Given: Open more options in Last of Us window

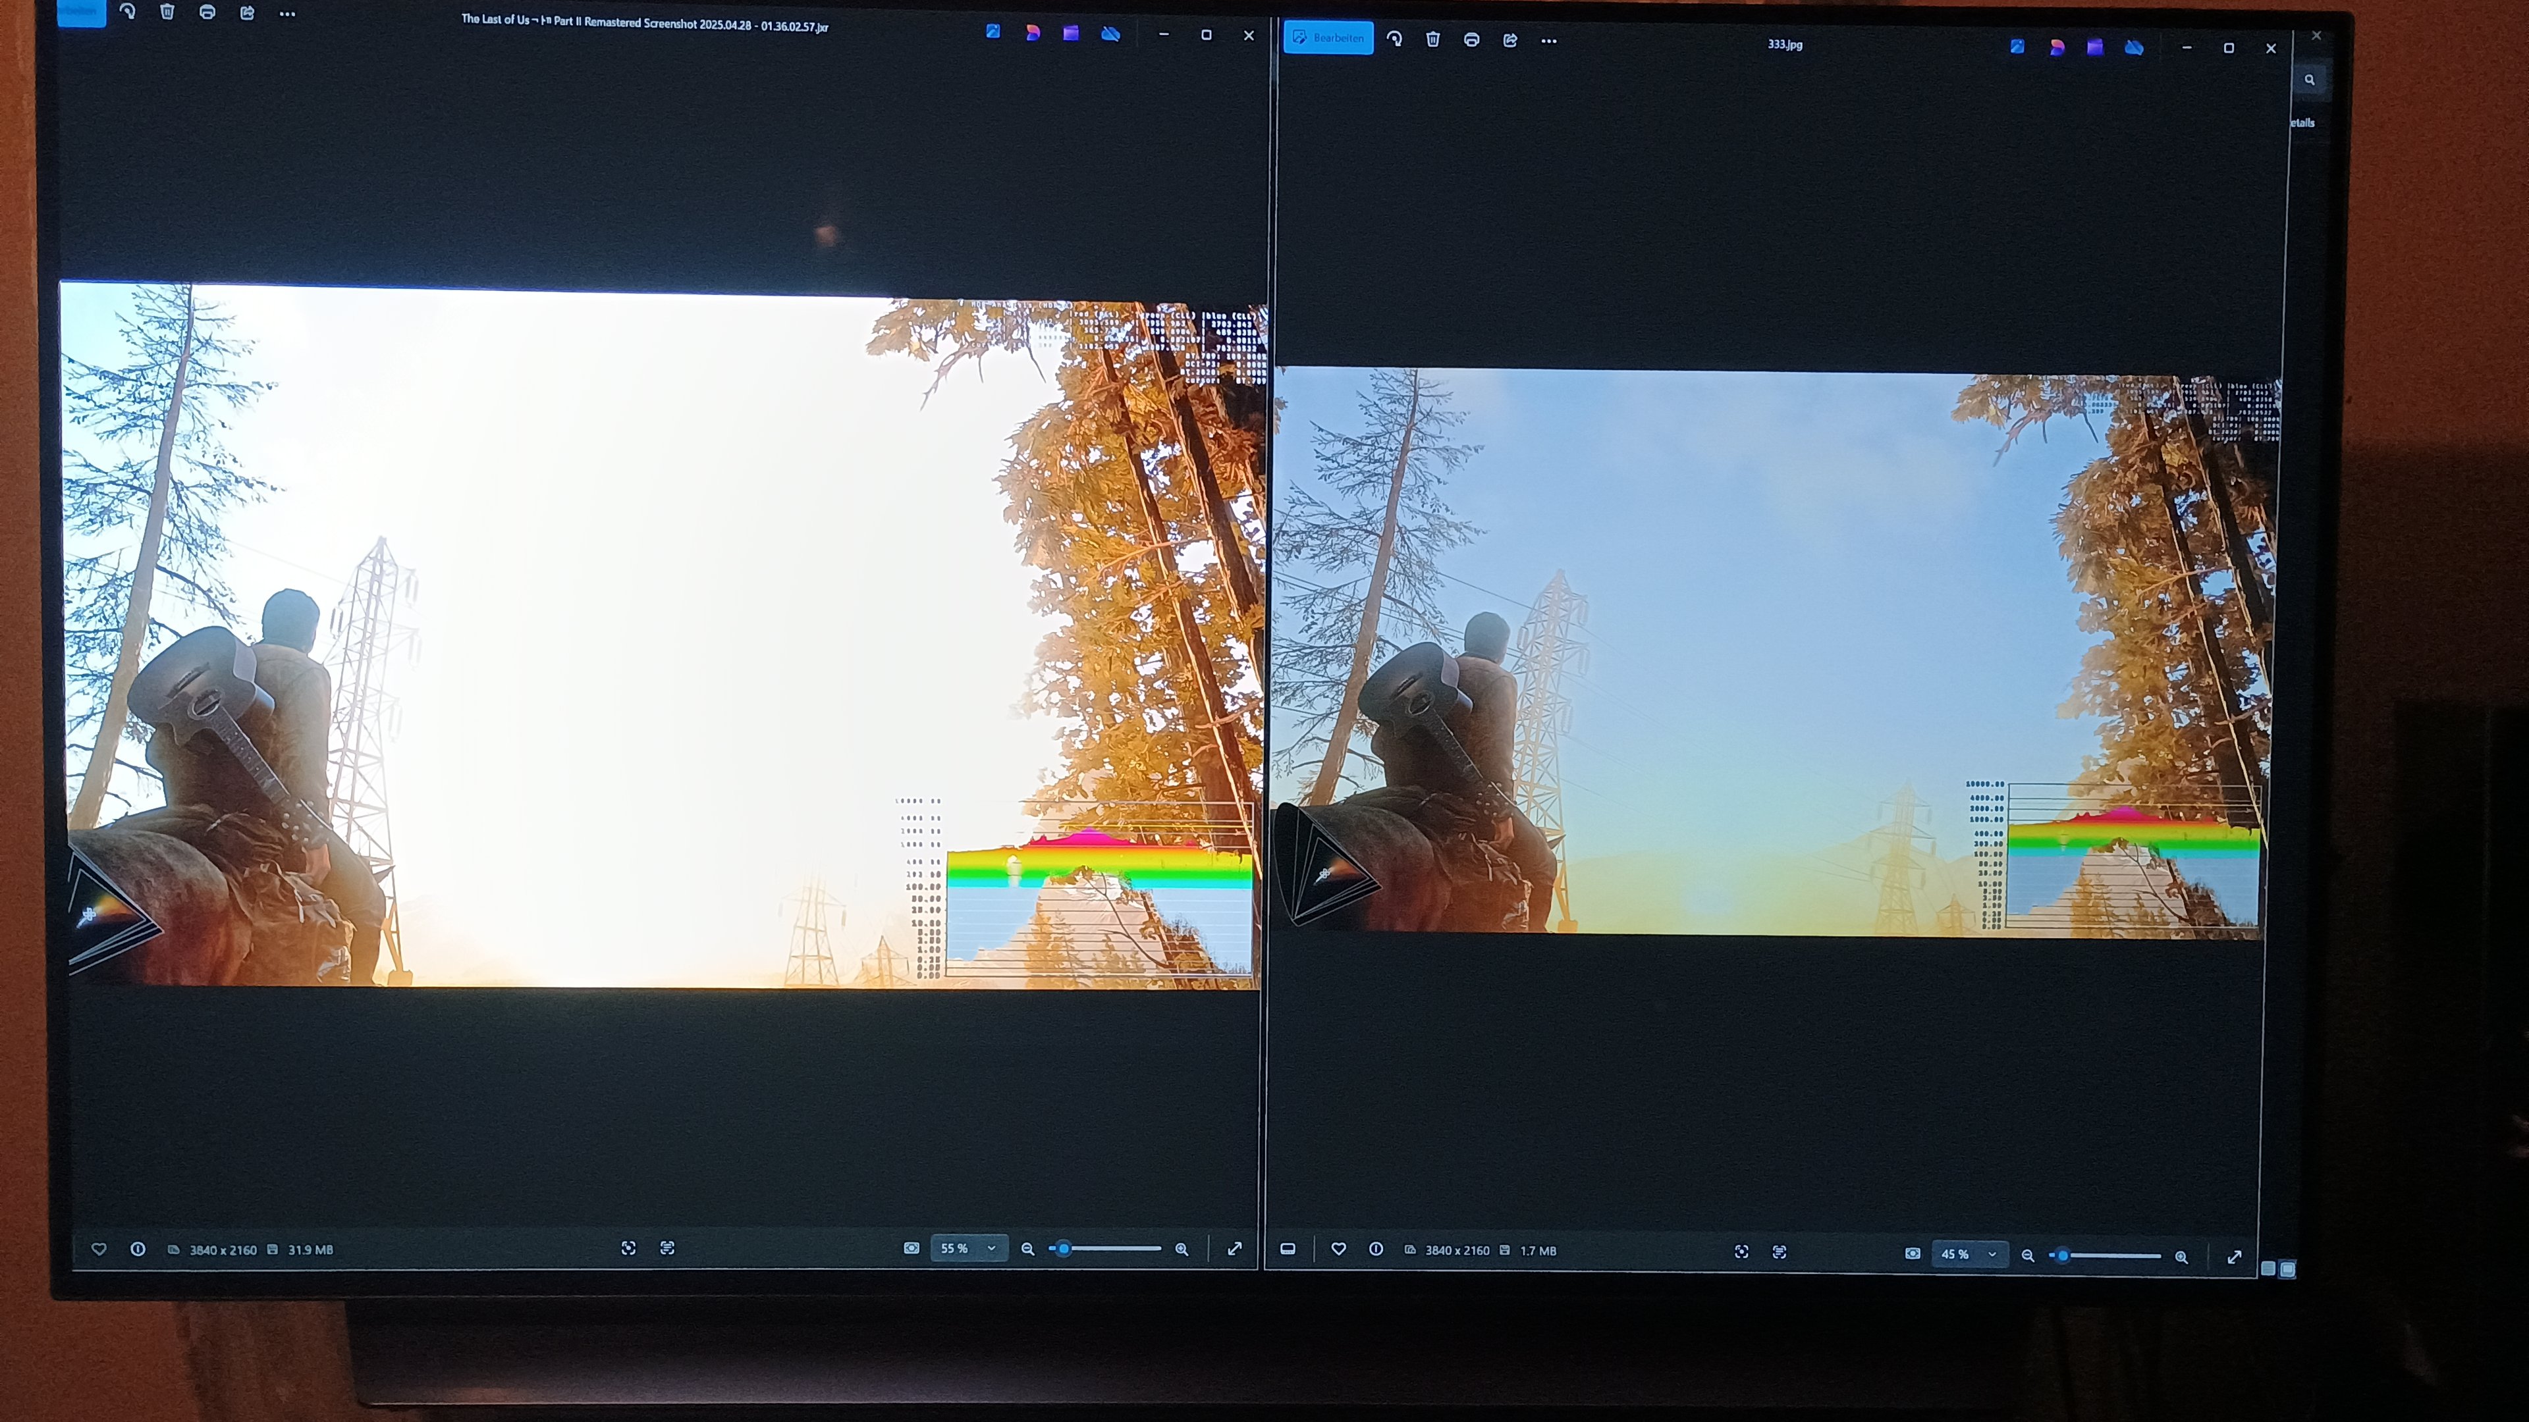Looking at the screenshot, I should point(286,14).
